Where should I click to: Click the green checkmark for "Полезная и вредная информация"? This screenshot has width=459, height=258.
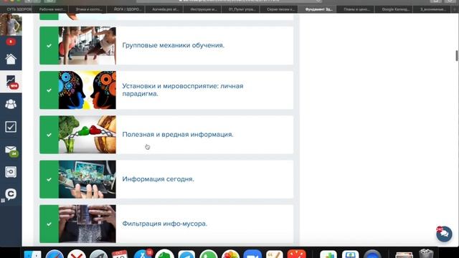[x=49, y=135]
